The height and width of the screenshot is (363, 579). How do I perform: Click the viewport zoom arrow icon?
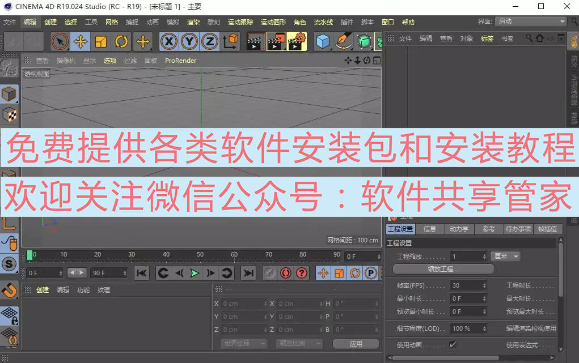pos(357,61)
